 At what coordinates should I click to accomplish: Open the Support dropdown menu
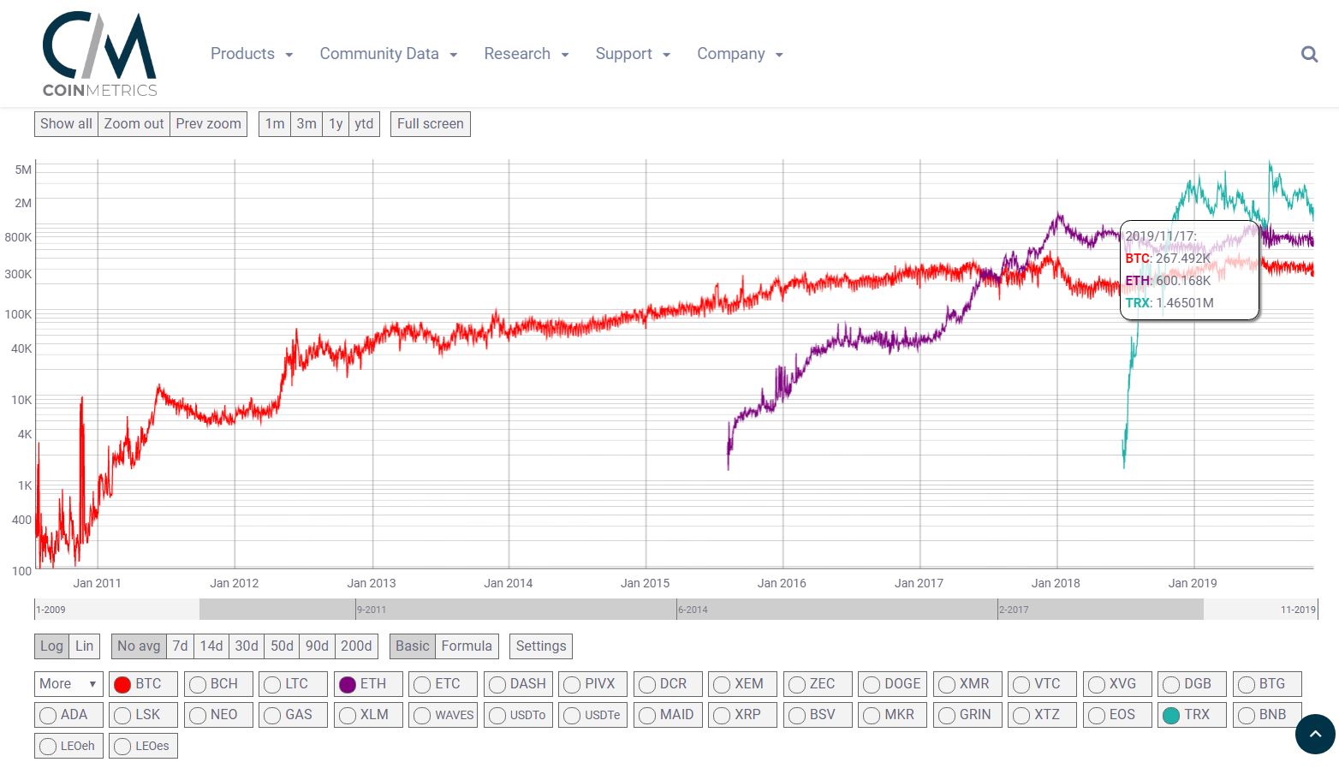click(x=633, y=54)
